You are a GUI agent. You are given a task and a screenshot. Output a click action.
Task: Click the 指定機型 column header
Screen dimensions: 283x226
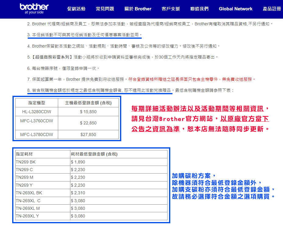37,103
